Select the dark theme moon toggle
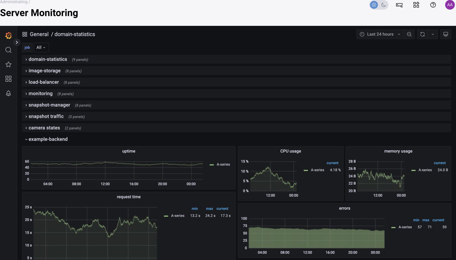Viewport: 456px width, 260px height. [x=384, y=5]
